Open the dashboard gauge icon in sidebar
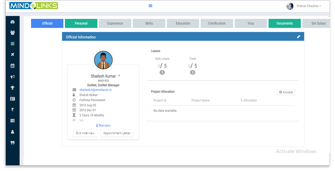 12,22
